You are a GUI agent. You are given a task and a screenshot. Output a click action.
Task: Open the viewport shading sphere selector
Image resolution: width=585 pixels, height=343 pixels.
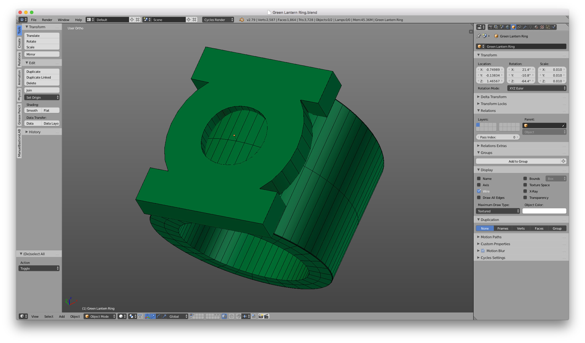tap(122, 316)
